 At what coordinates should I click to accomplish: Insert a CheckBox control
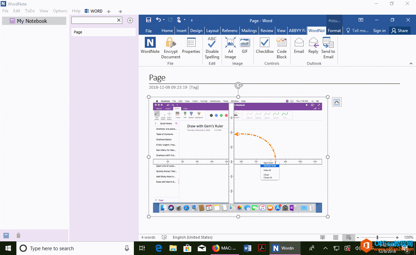(264, 46)
